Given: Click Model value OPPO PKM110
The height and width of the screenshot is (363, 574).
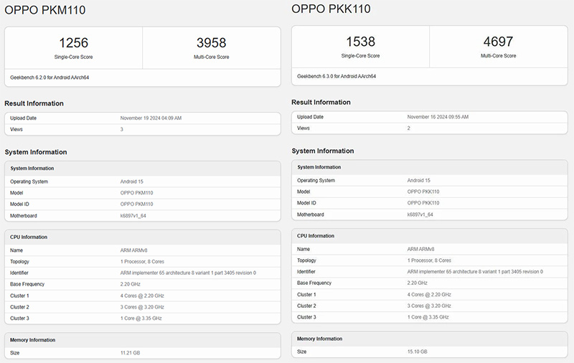Looking at the screenshot, I should [136, 193].
